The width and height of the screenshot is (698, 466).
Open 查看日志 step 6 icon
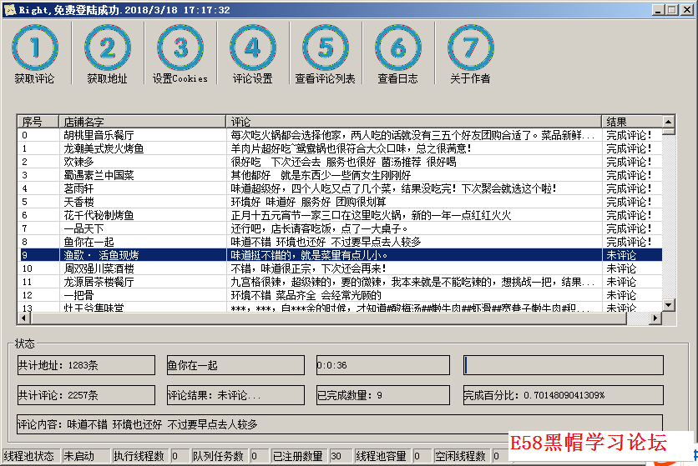tap(398, 48)
